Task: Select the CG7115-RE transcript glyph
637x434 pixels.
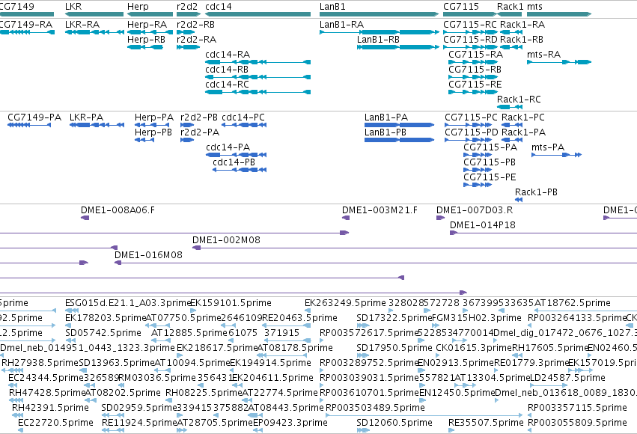Action: (x=473, y=92)
